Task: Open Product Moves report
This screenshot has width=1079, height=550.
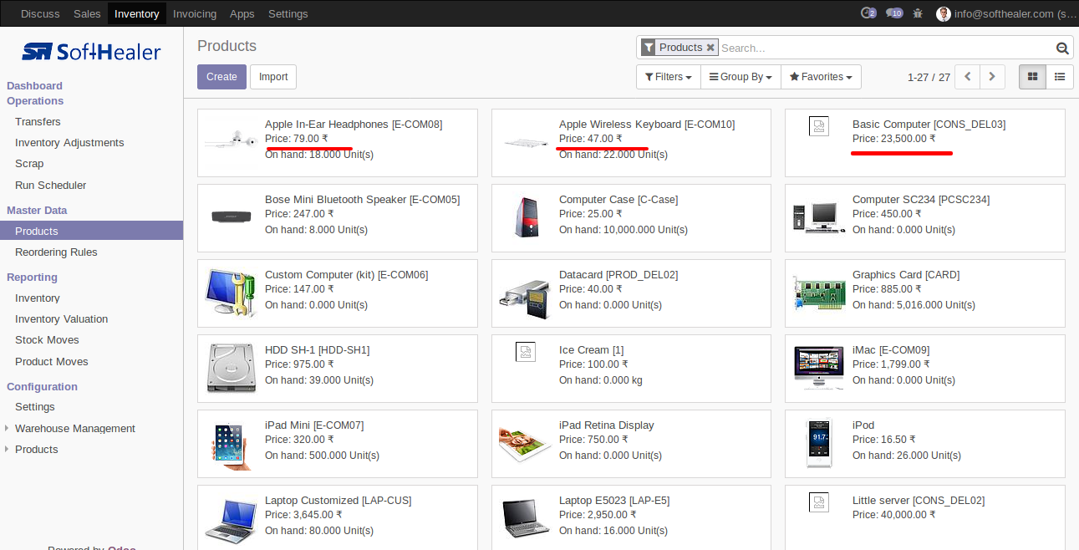Action: pyautogui.click(x=52, y=362)
